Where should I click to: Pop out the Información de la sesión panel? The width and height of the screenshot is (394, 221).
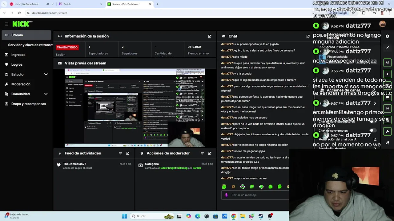click(x=210, y=36)
